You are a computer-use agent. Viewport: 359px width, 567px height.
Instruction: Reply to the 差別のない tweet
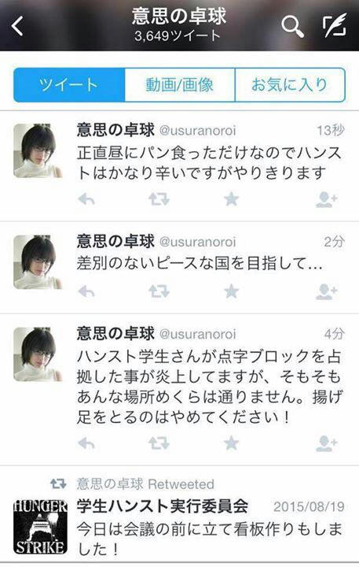pyautogui.click(x=86, y=291)
